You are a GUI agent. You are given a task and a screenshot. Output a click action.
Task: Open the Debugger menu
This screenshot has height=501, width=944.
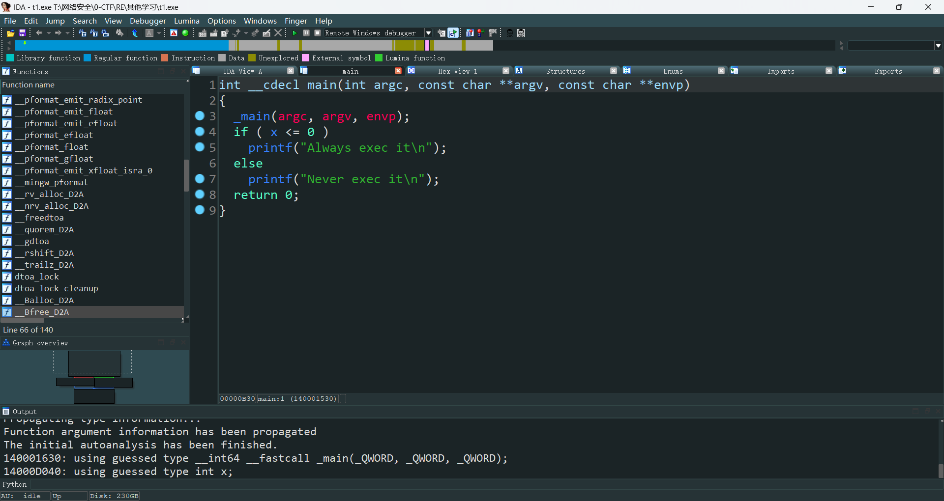147,21
